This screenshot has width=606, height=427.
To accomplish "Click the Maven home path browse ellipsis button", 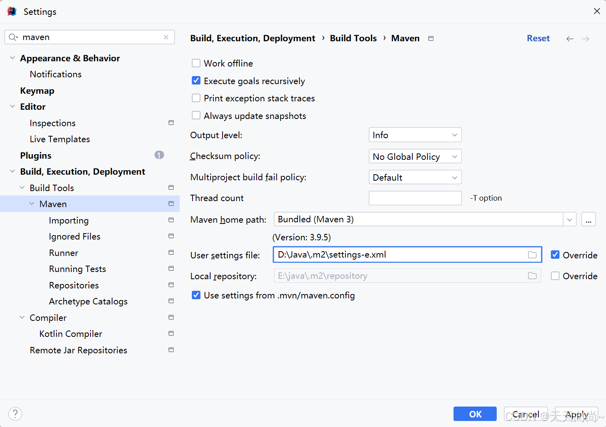I will (x=588, y=220).
